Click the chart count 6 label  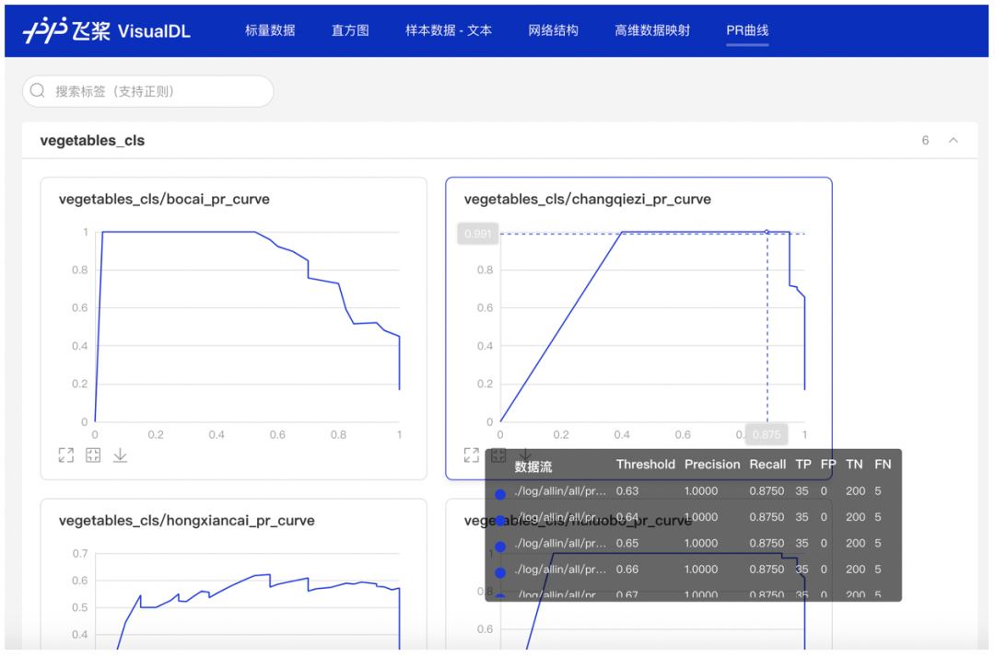tap(925, 140)
